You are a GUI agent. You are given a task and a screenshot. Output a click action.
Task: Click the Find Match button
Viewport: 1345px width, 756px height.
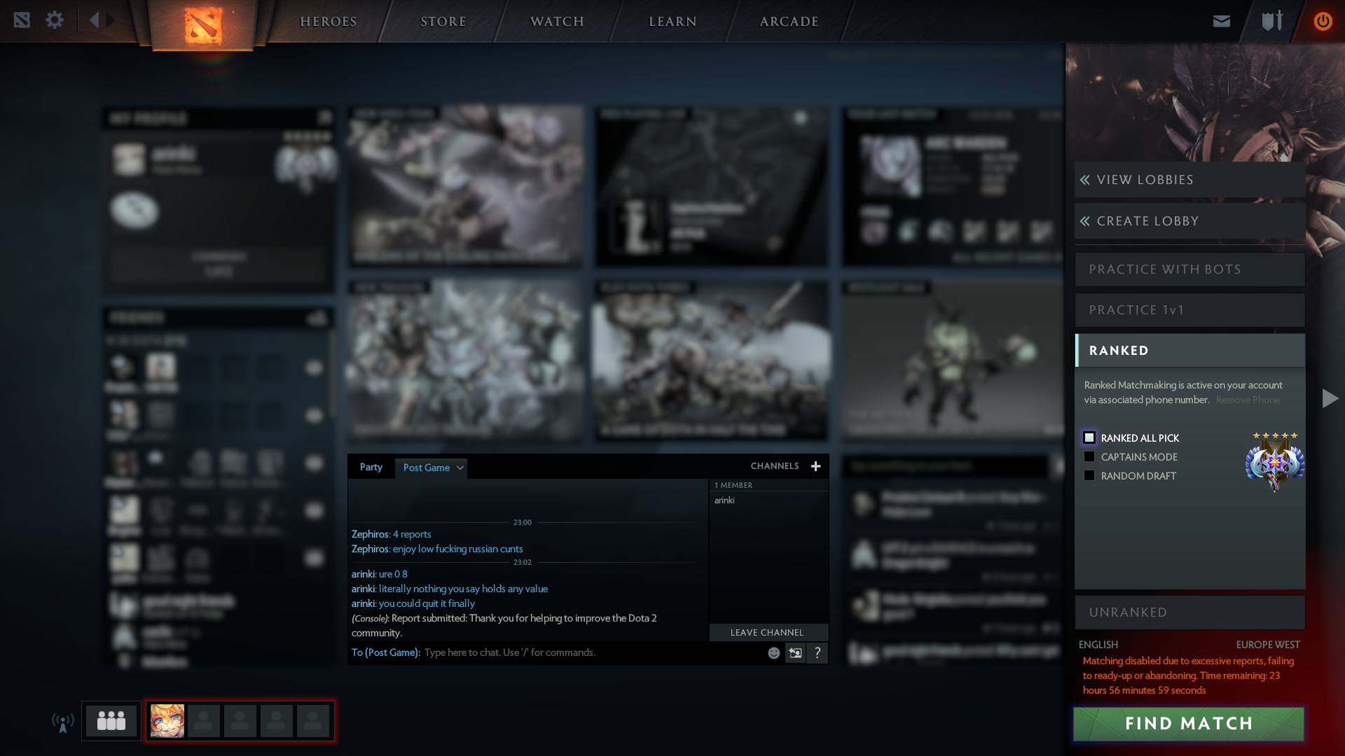(x=1189, y=724)
